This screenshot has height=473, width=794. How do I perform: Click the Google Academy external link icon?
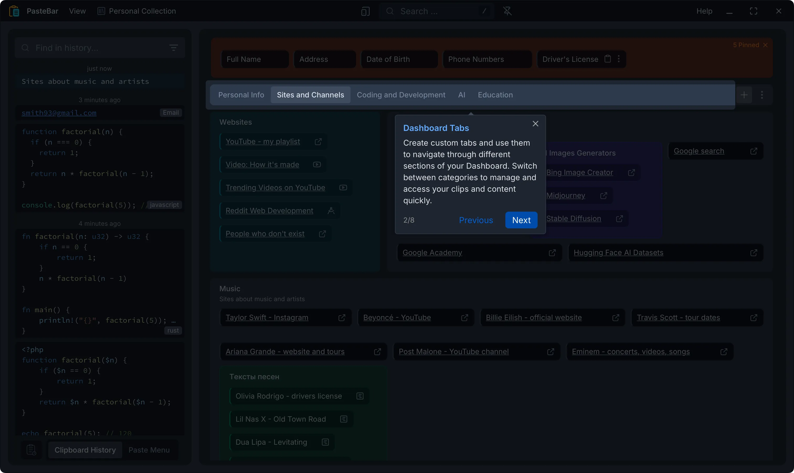click(x=552, y=253)
